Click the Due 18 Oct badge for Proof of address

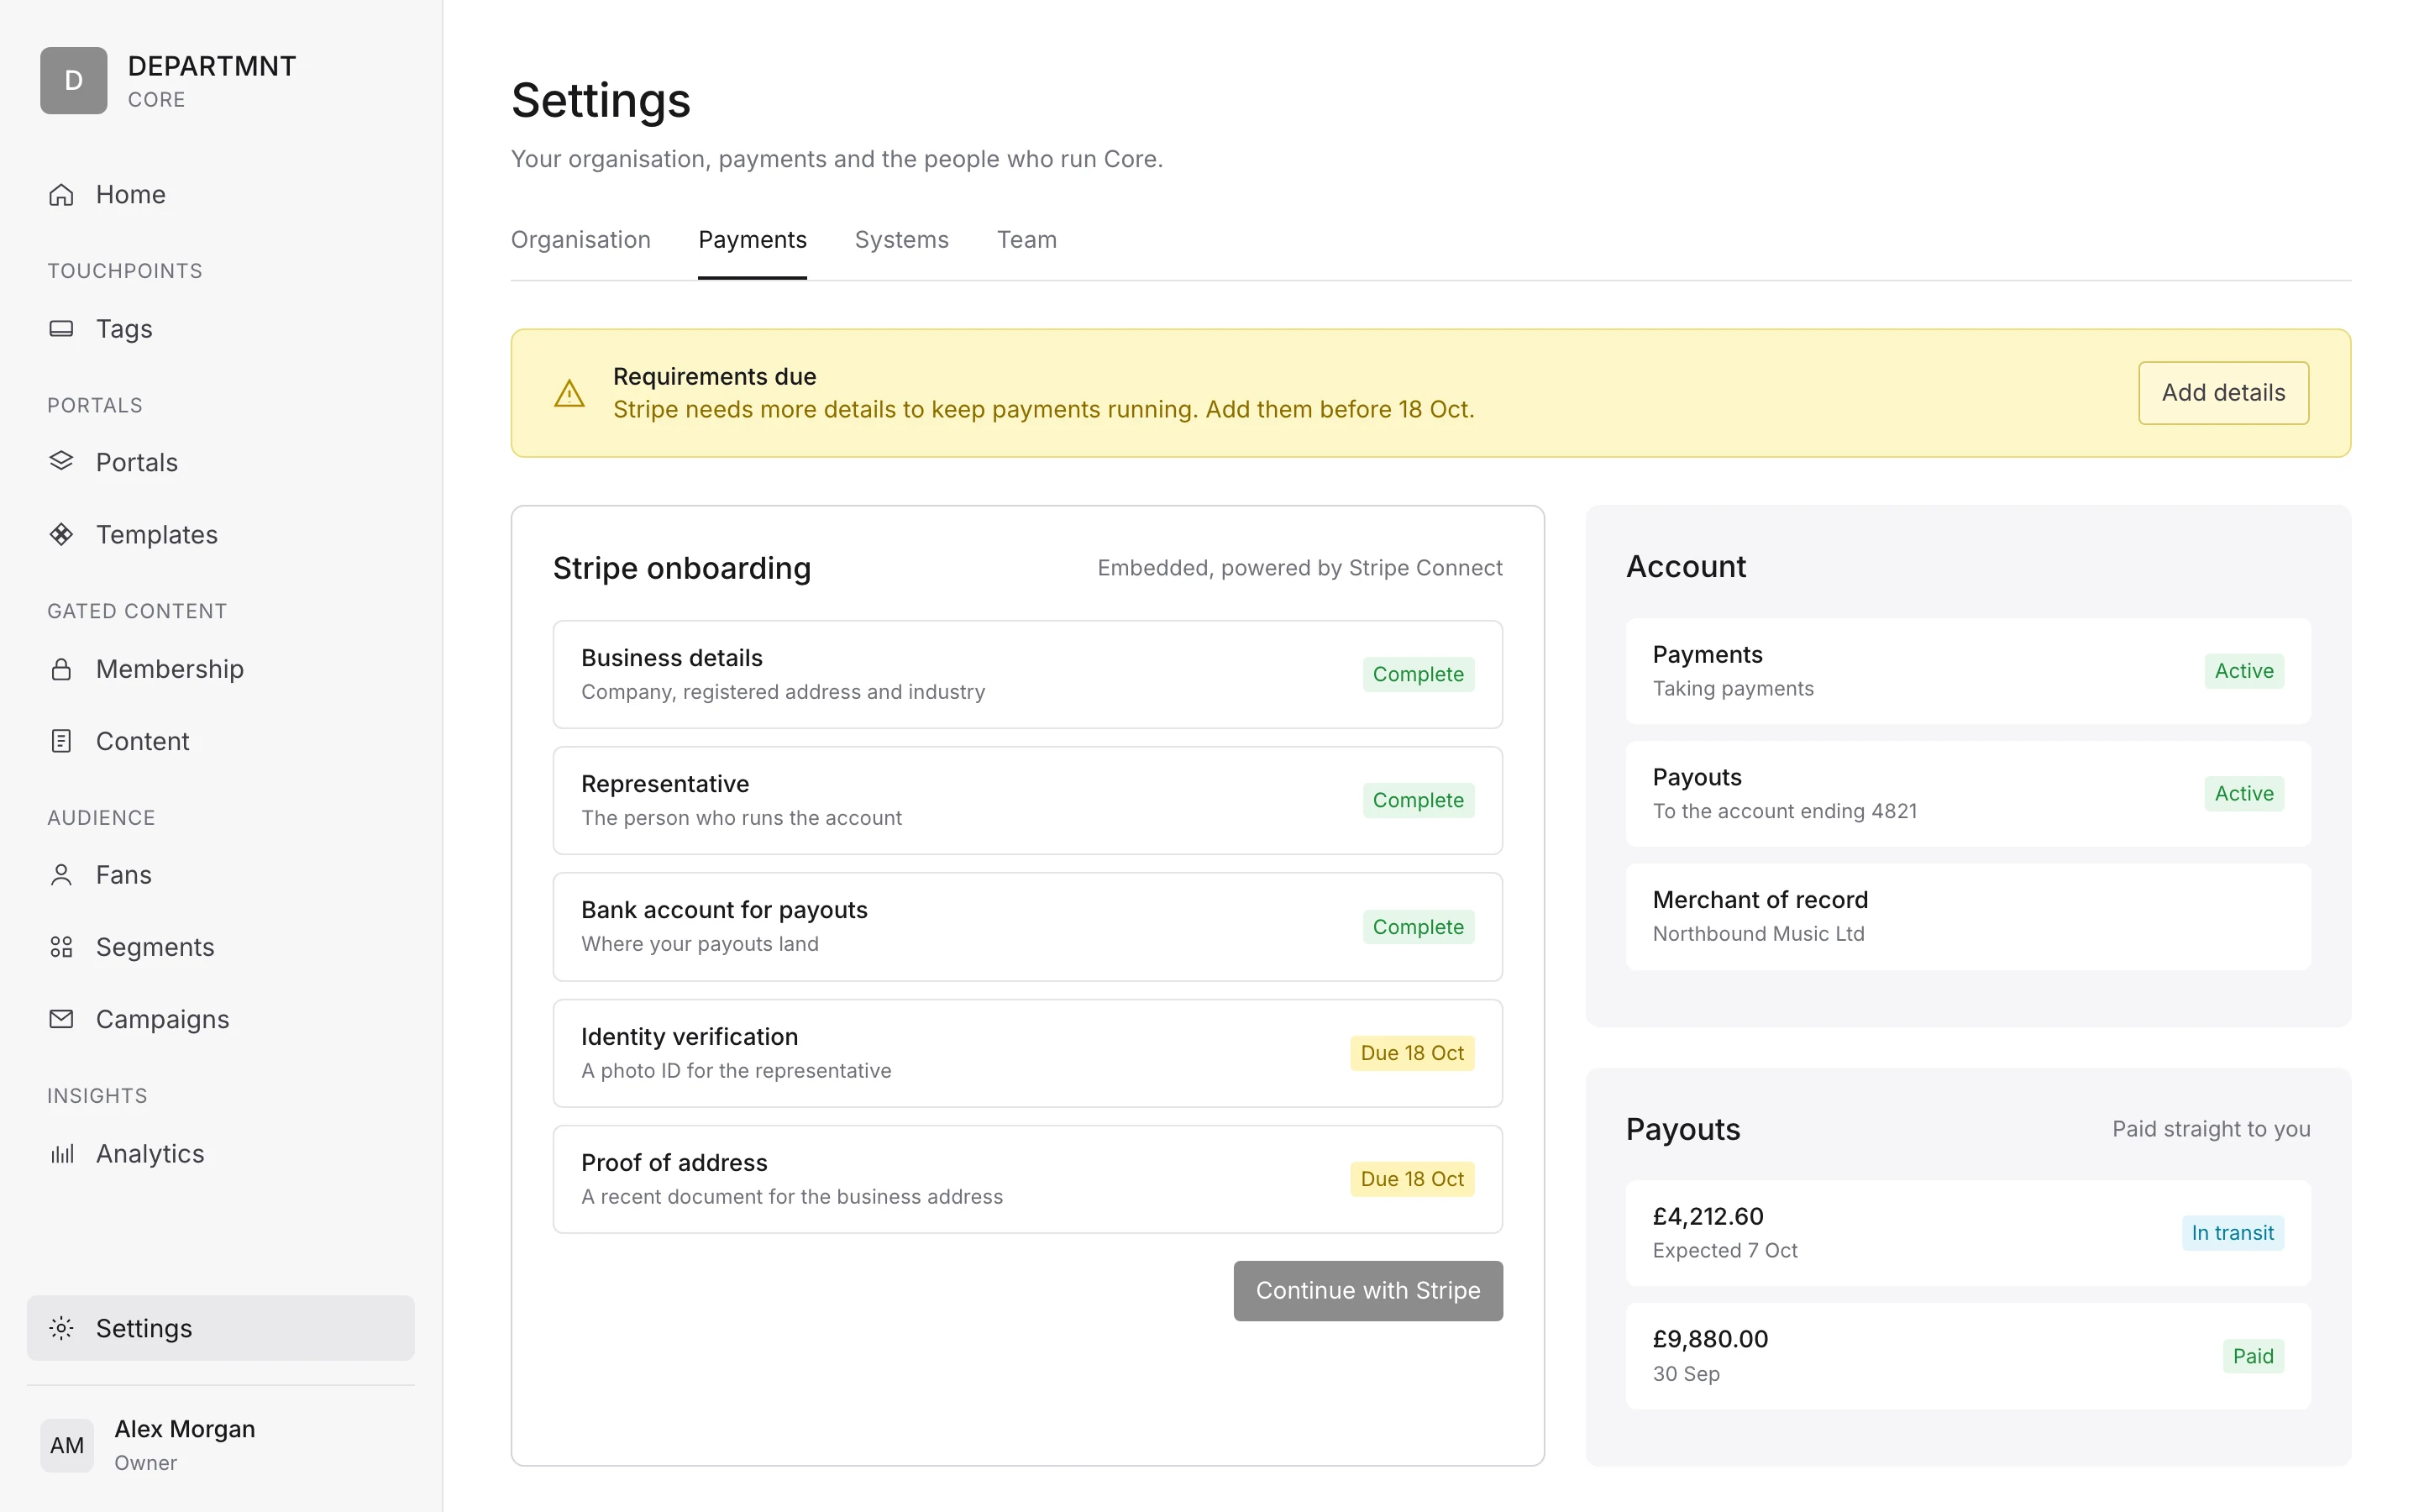[x=1411, y=1179]
